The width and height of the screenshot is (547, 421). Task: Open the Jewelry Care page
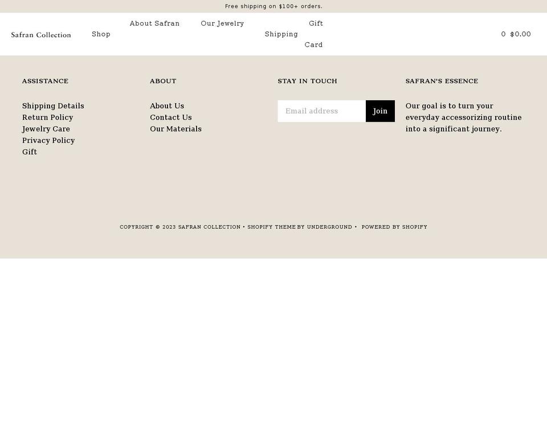pos(46,129)
